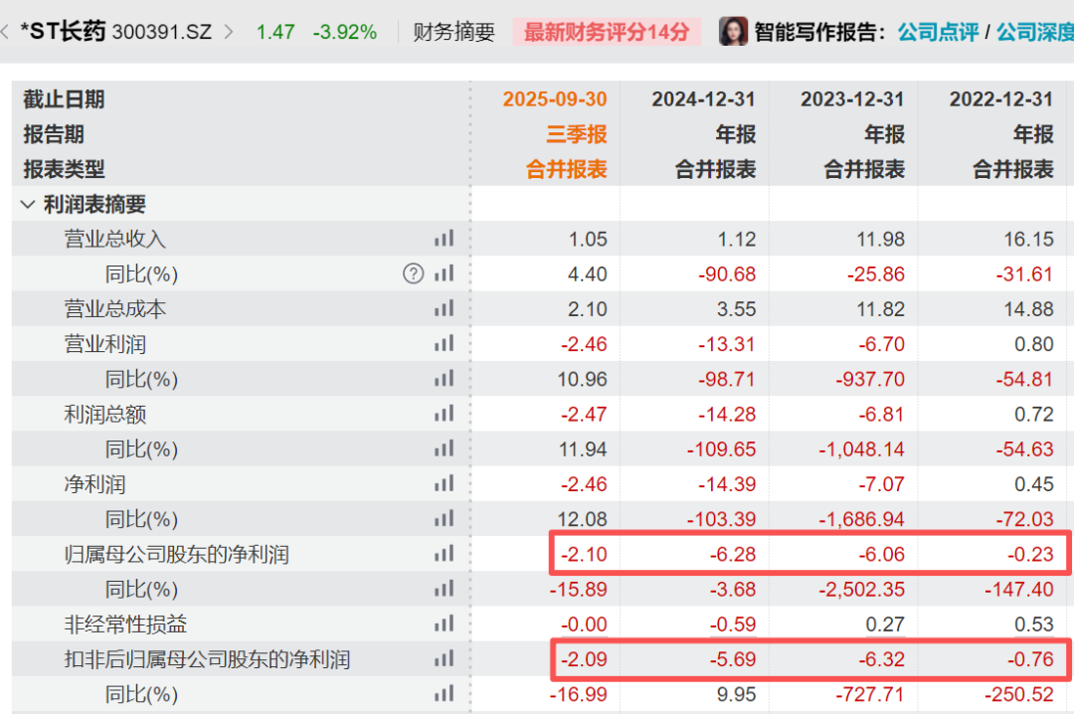Open chart icon for 扣非后归属母公司股东的净利润 row
1074x714 pixels.
coord(444,658)
